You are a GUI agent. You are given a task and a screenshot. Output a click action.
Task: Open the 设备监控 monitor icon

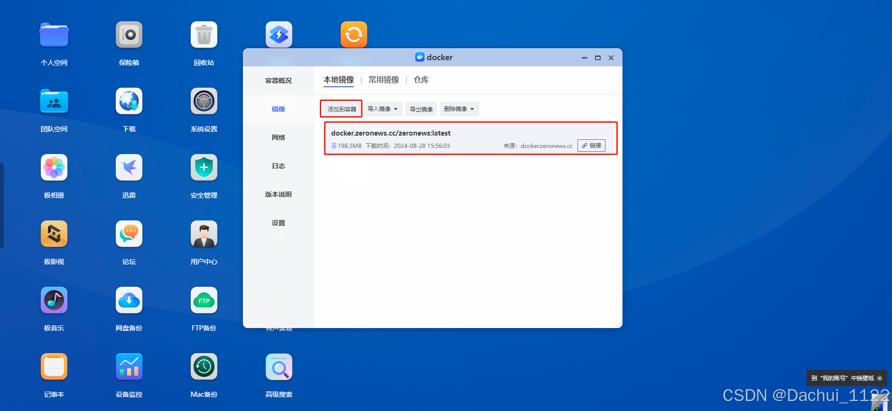point(129,366)
